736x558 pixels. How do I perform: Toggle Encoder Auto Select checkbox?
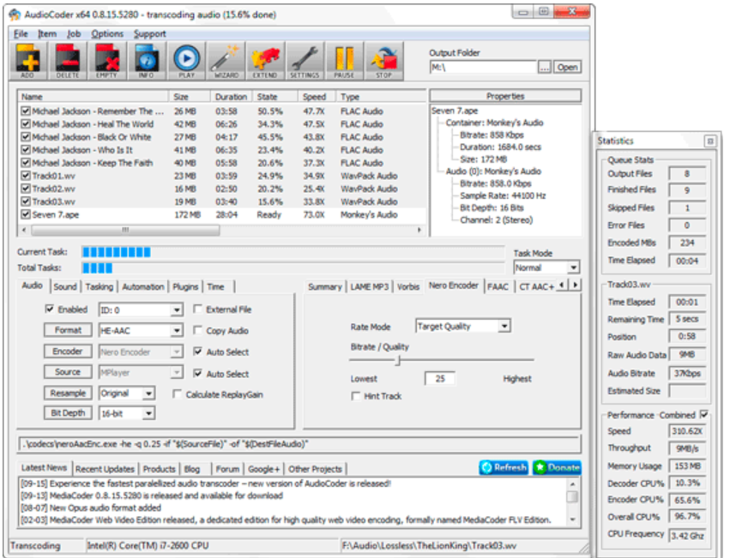coord(198,351)
